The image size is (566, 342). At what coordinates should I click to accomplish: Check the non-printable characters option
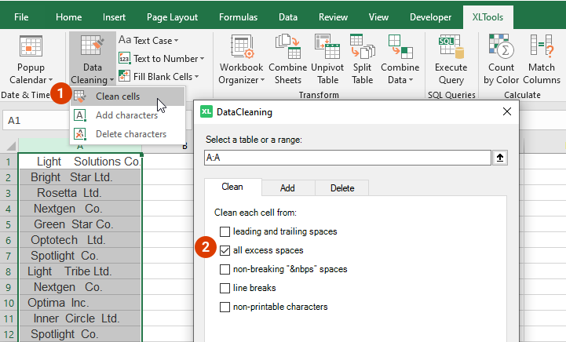[225, 307]
